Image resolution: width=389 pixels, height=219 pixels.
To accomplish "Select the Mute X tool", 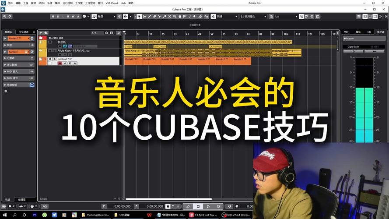I will 170,16.
